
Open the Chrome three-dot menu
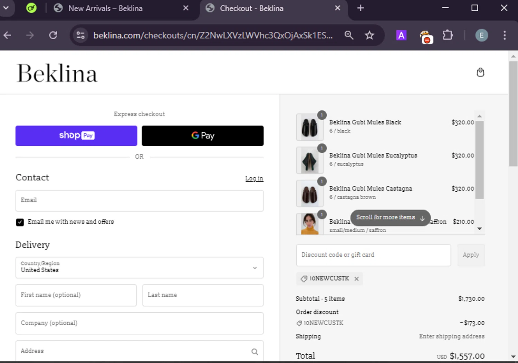505,35
